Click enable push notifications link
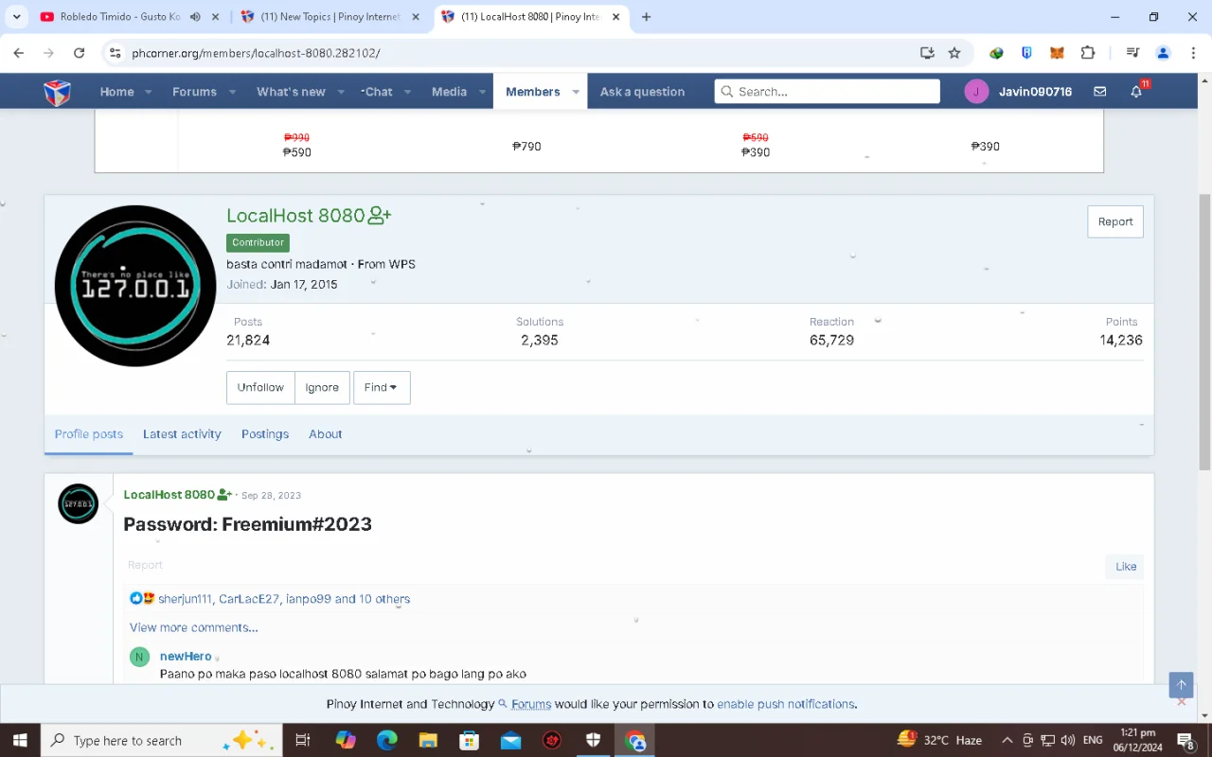 [786, 704]
